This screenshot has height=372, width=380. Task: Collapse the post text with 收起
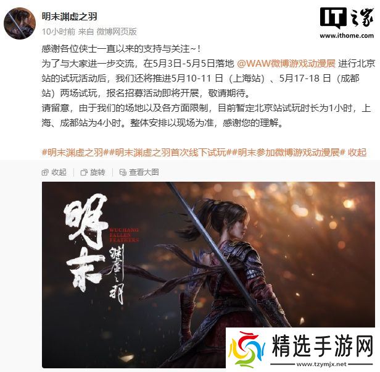[x=357, y=153]
